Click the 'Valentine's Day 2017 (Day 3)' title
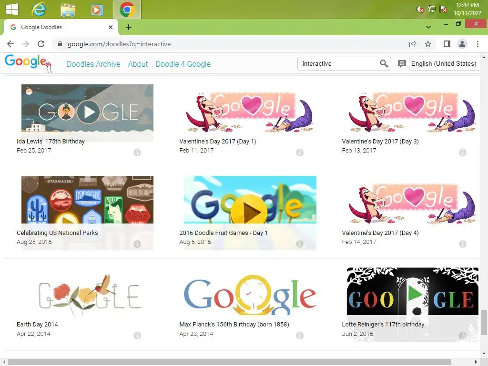The height and width of the screenshot is (366, 488). (x=380, y=141)
